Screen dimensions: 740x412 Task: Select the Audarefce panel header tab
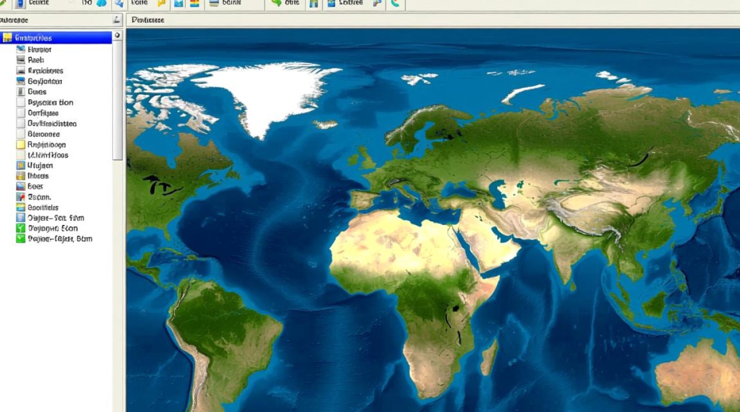[x=14, y=20]
